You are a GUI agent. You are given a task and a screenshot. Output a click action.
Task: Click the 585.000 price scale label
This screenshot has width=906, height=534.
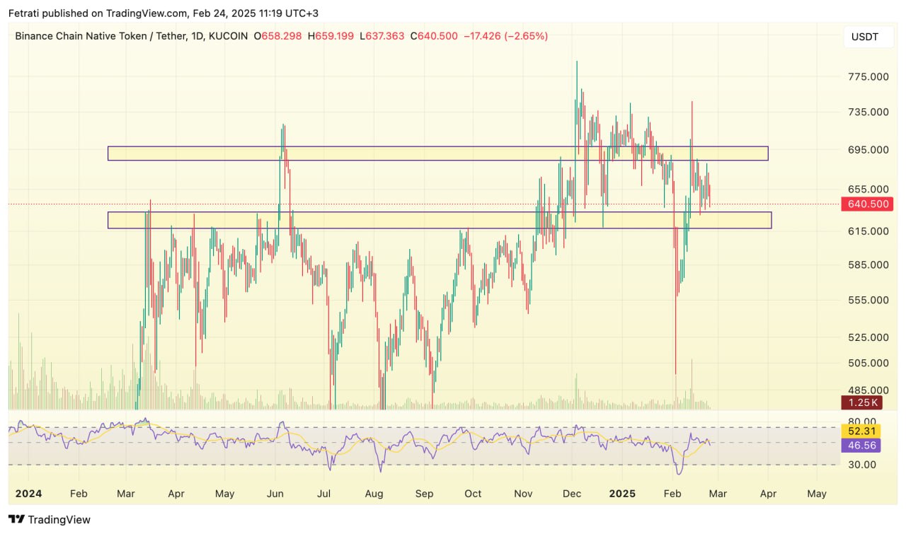(868, 265)
